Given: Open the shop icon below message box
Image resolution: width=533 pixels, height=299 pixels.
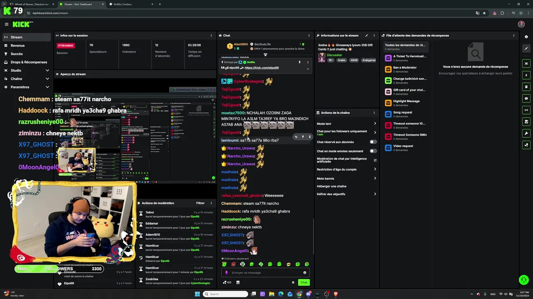Looking at the screenshot, I should [238, 282].
